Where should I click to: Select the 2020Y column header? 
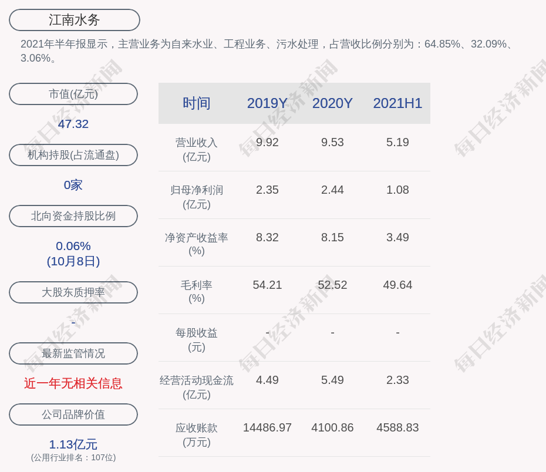click(x=332, y=103)
